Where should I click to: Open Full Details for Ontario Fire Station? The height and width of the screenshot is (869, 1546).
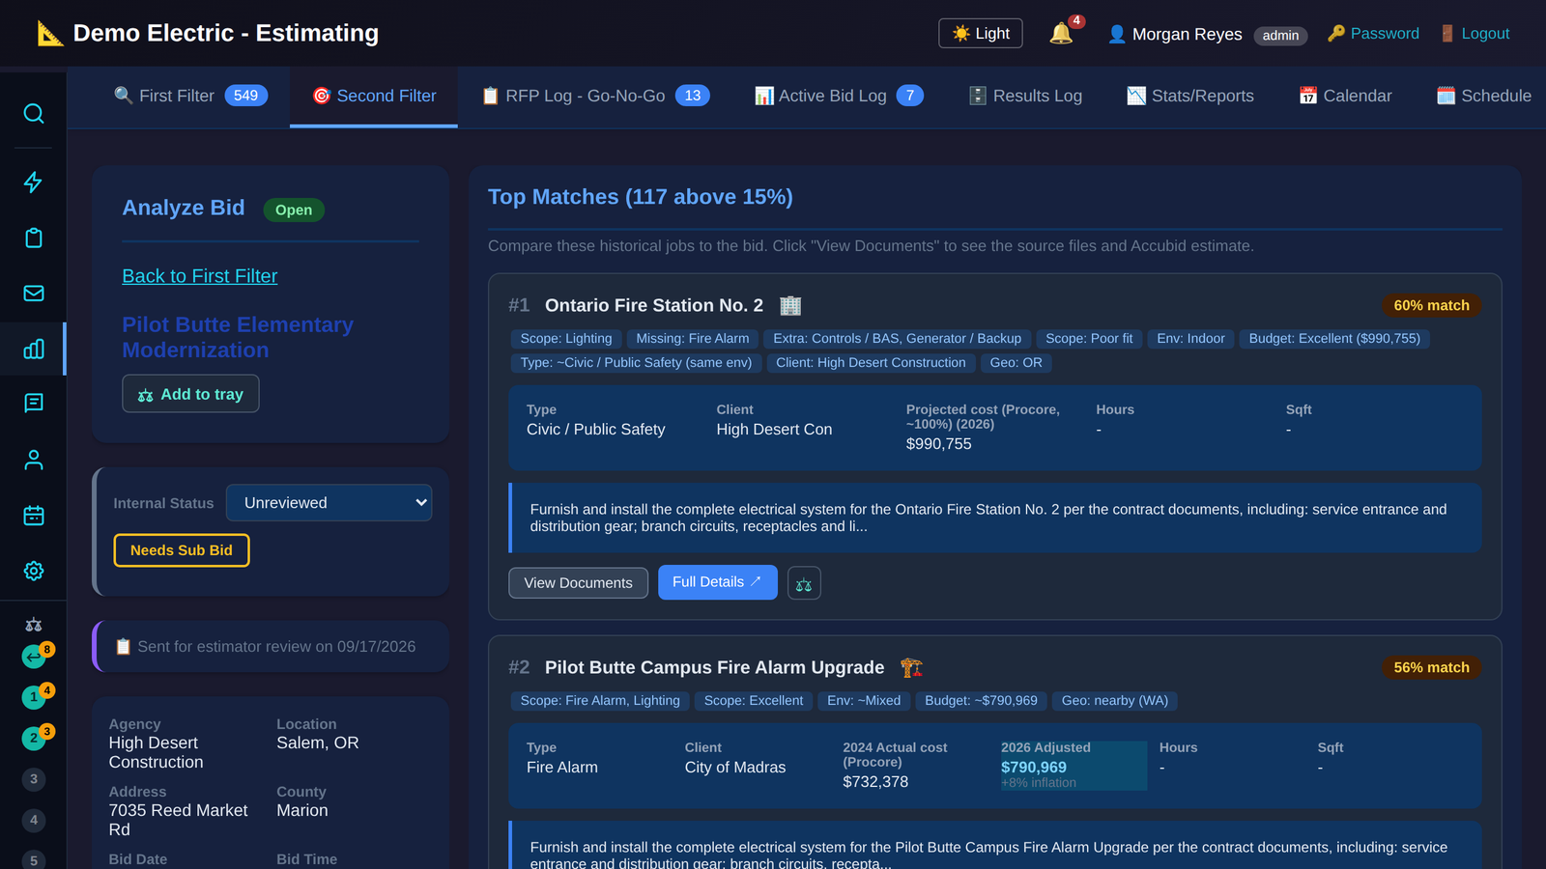(717, 582)
